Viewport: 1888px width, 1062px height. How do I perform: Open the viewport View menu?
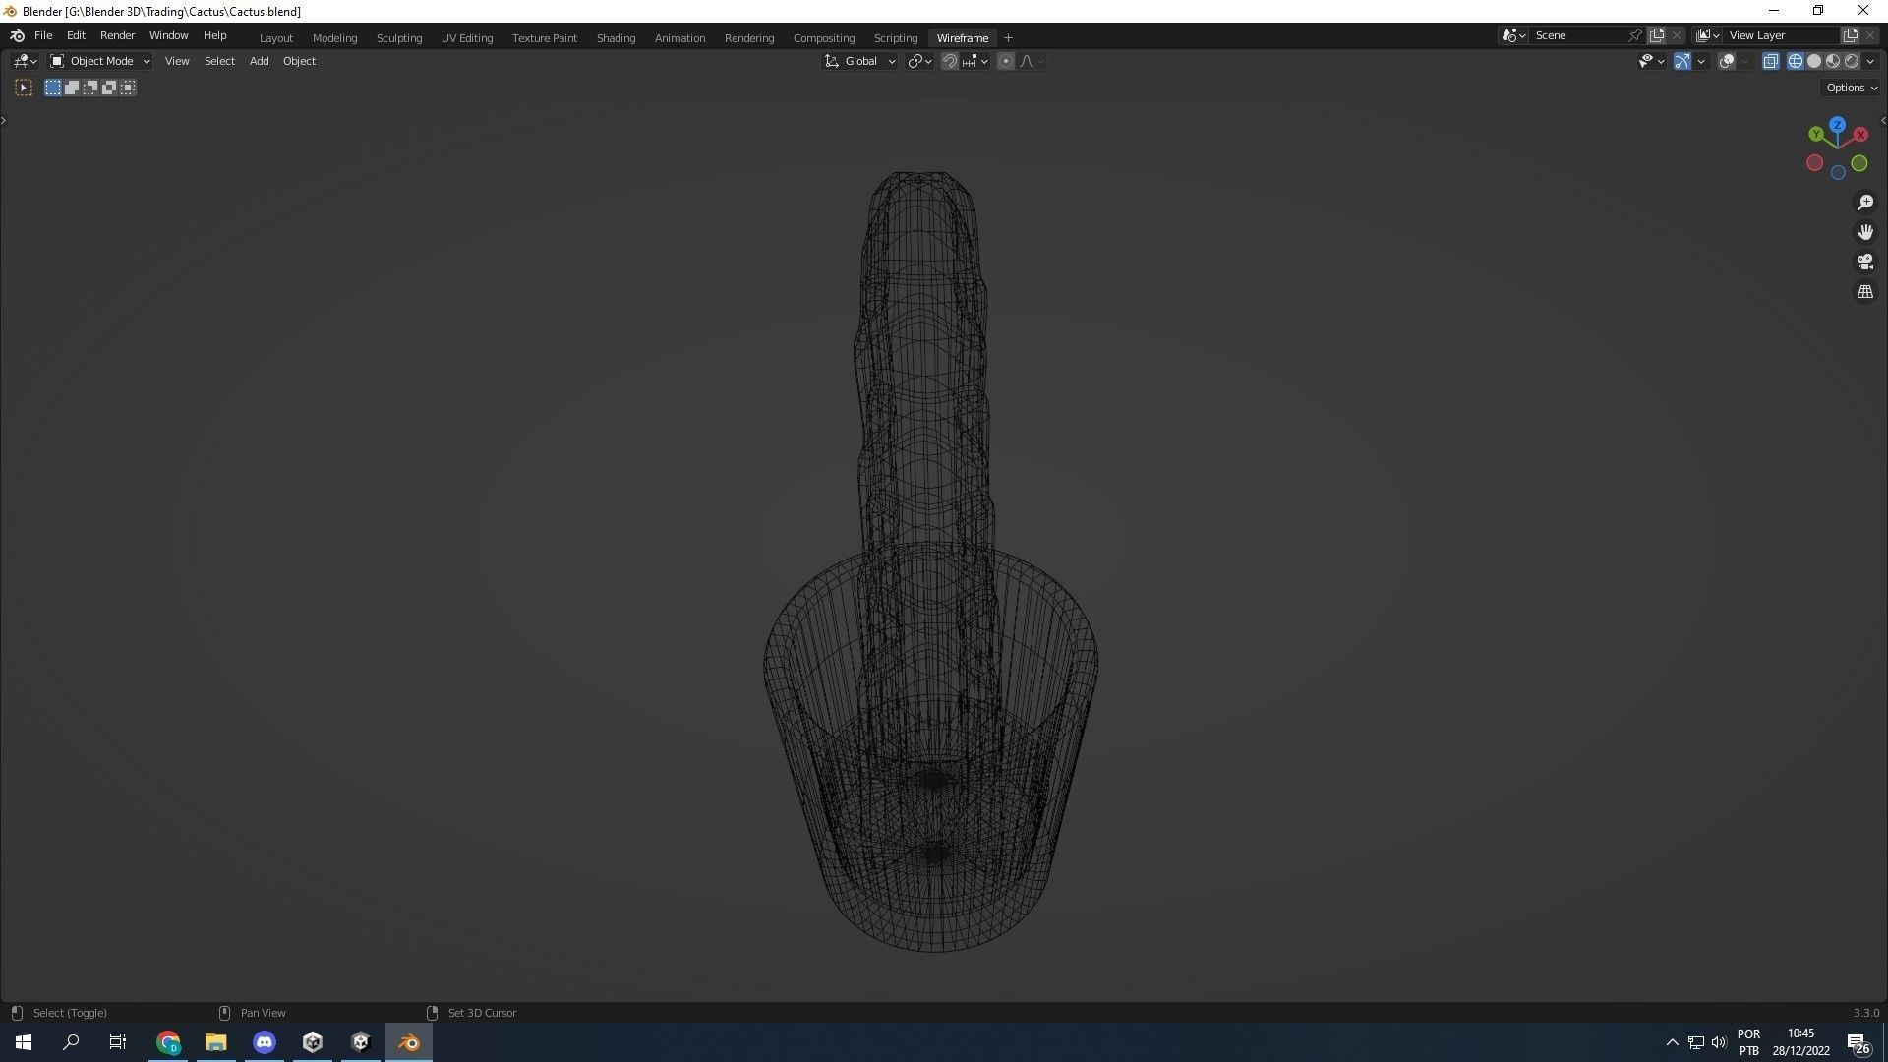pos(177,61)
